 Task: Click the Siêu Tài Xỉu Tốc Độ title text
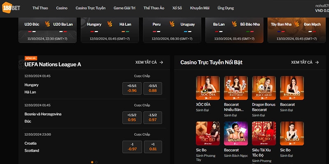click(x=262, y=153)
